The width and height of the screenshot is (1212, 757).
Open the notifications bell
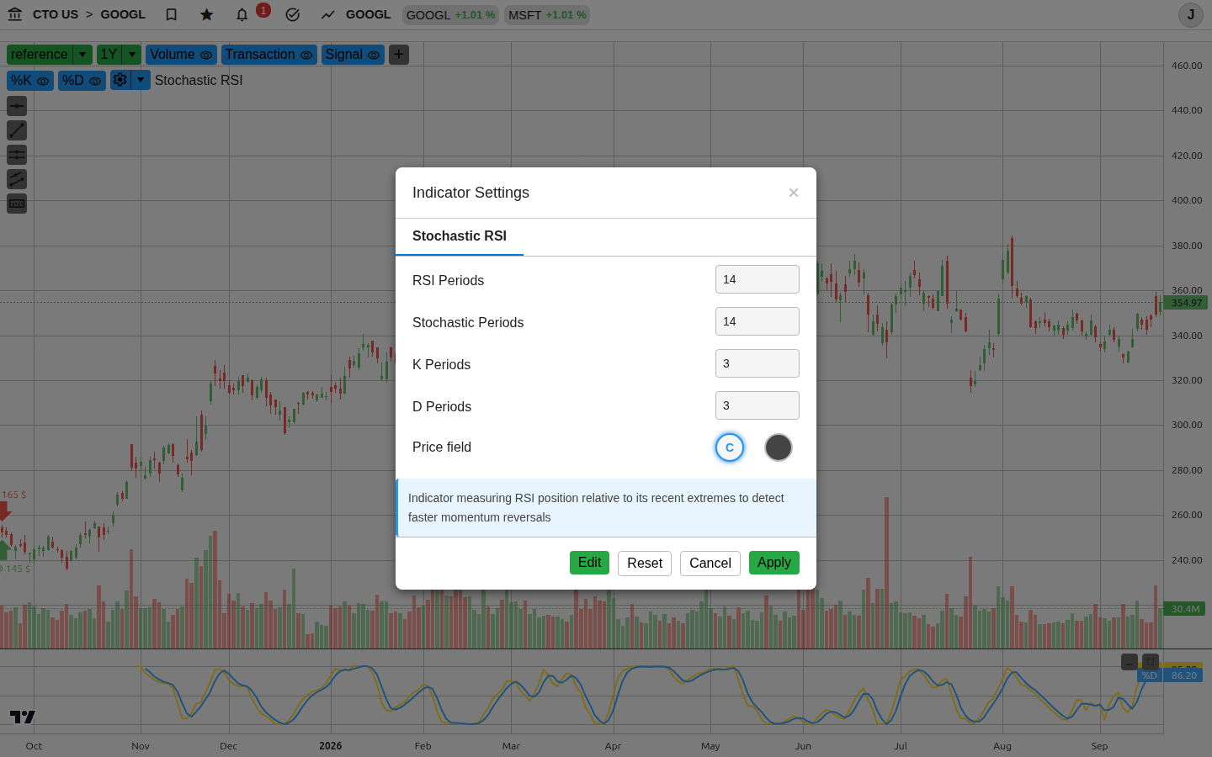[x=242, y=14]
